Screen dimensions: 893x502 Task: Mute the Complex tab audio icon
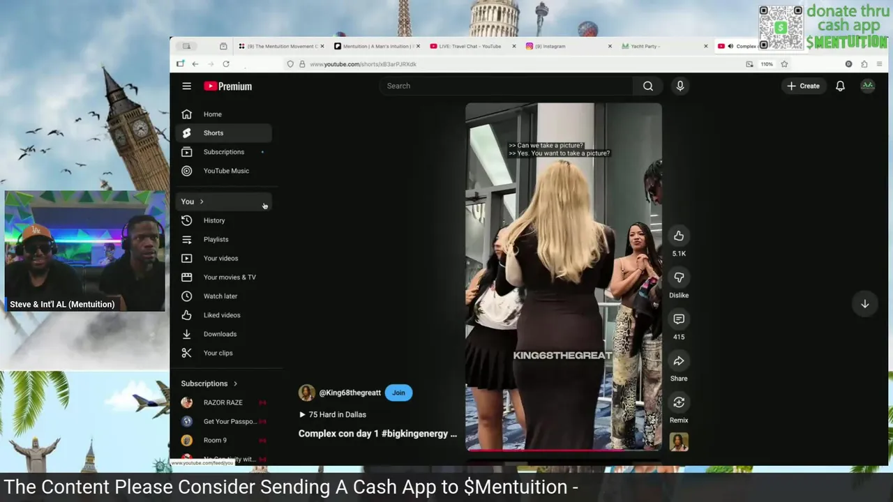point(730,46)
